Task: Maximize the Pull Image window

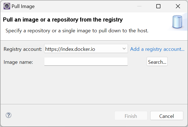Action: click(x=158, y=6)
